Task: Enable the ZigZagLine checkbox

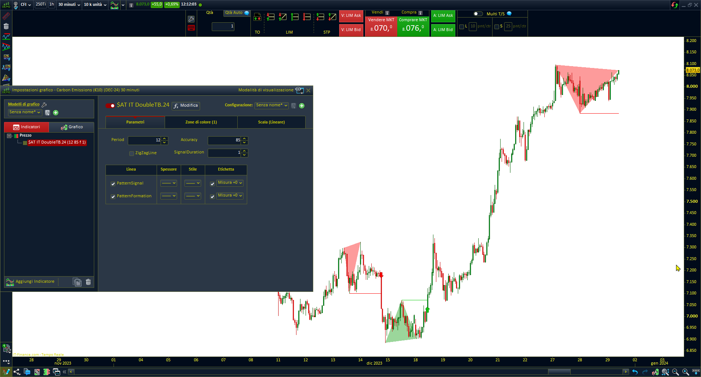Action: pyautogui.click(x=131, y=153)
